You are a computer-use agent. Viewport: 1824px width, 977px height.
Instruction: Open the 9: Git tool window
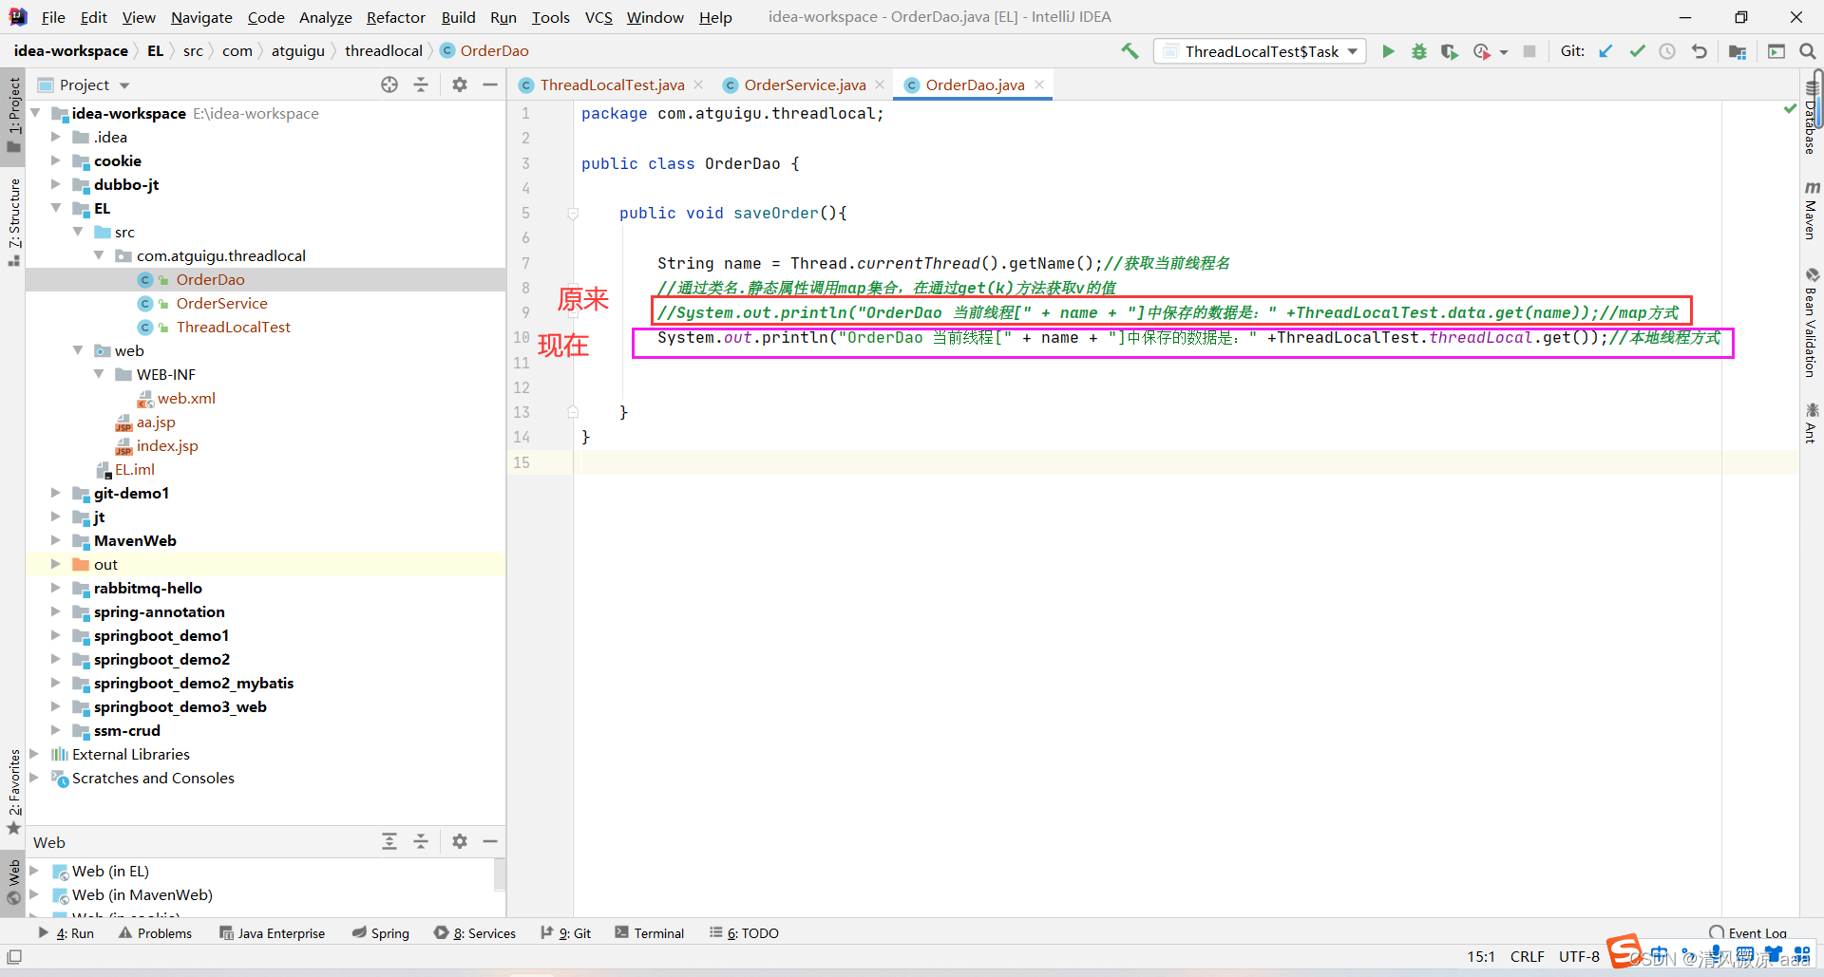pos(566,933)
